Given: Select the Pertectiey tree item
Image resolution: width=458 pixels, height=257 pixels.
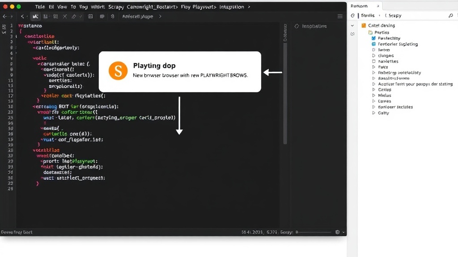Looking at the screenshot, I should [389, 38].
